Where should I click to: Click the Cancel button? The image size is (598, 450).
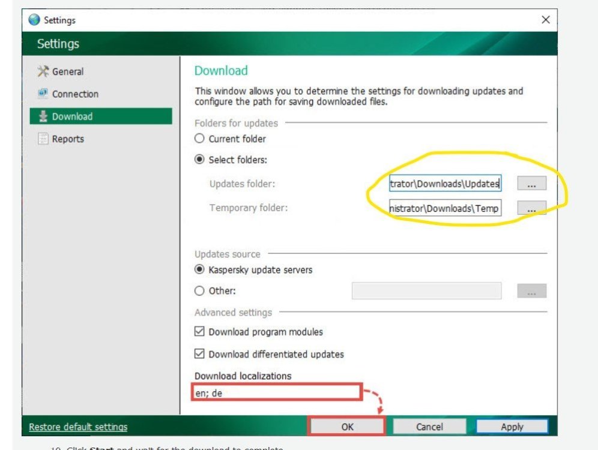(x=429, y=427)
